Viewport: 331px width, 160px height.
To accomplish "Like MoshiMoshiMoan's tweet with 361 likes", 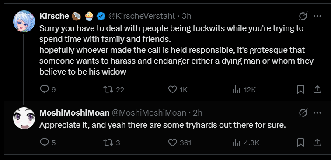I will (180, 143).
